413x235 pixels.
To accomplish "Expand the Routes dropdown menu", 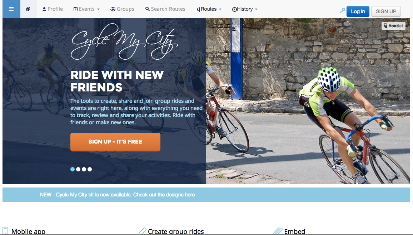I will [x=209, y=9].
